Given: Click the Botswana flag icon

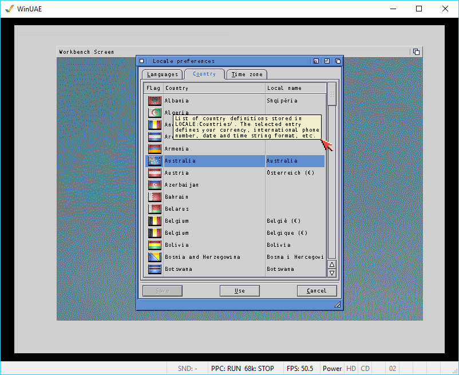Looking at the screenshot, I should pyautogui.click(x=155, y=269).
